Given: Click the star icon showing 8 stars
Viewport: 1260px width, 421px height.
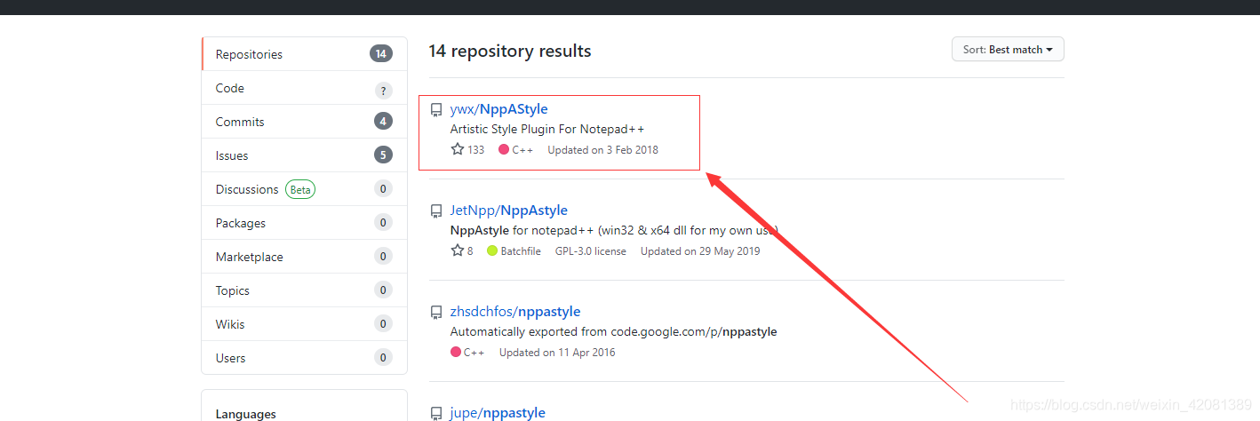Looking at the screenshot, I should (458, 250).
